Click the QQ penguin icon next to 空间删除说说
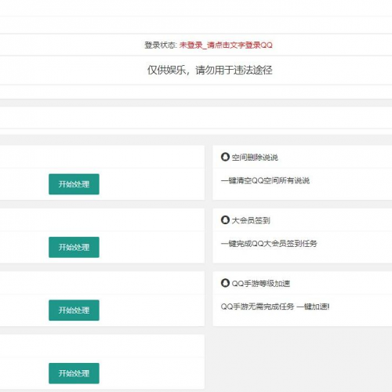This screenshot has height=392, width=392. [225, 157]
